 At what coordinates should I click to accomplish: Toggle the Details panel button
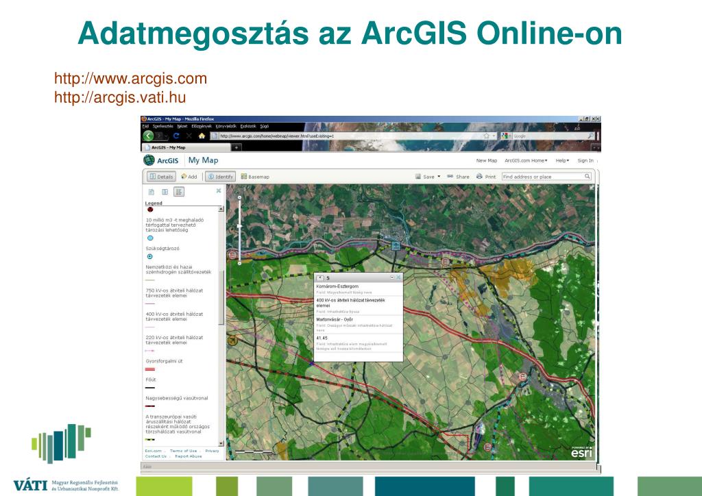point(161,177)
